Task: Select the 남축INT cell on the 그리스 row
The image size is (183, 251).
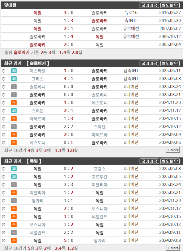Action: (131, 79)
